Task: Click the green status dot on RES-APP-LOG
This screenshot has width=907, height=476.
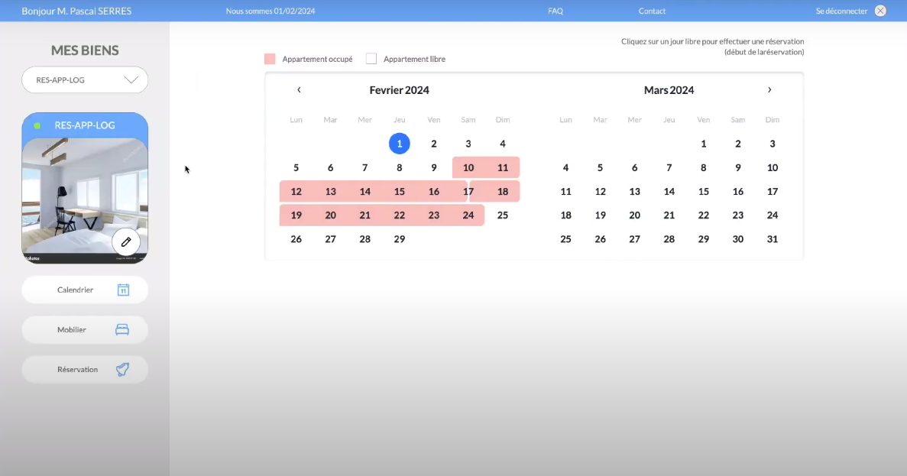Action: 37,125
